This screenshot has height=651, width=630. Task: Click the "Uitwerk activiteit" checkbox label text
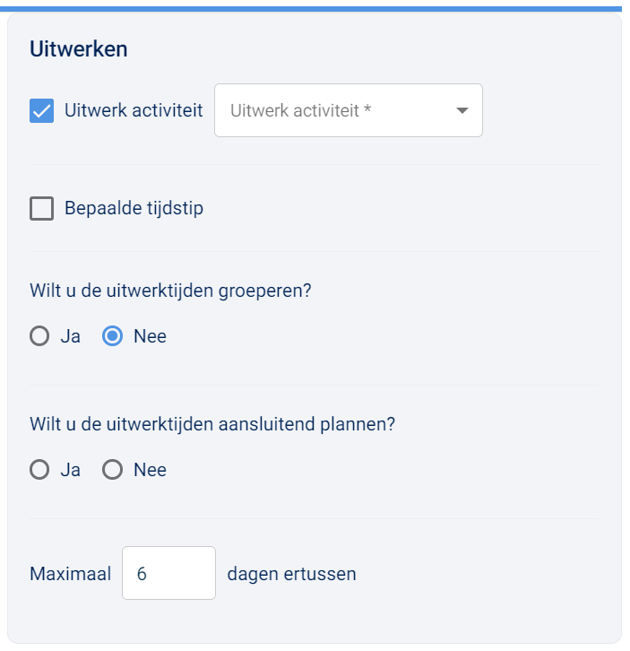(x=134, y=111)
